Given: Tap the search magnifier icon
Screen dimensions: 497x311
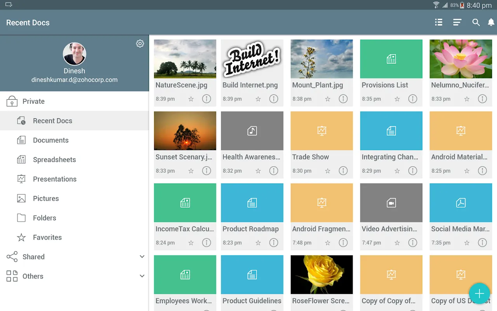Looking at the screenshot, I should [476, 23].
